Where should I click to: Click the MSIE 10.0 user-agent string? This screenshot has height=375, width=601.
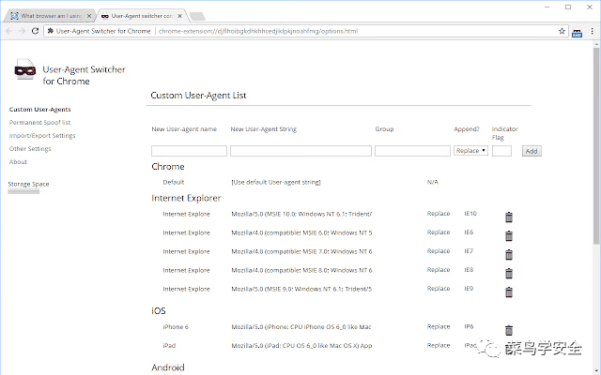(x=301, y=214)
